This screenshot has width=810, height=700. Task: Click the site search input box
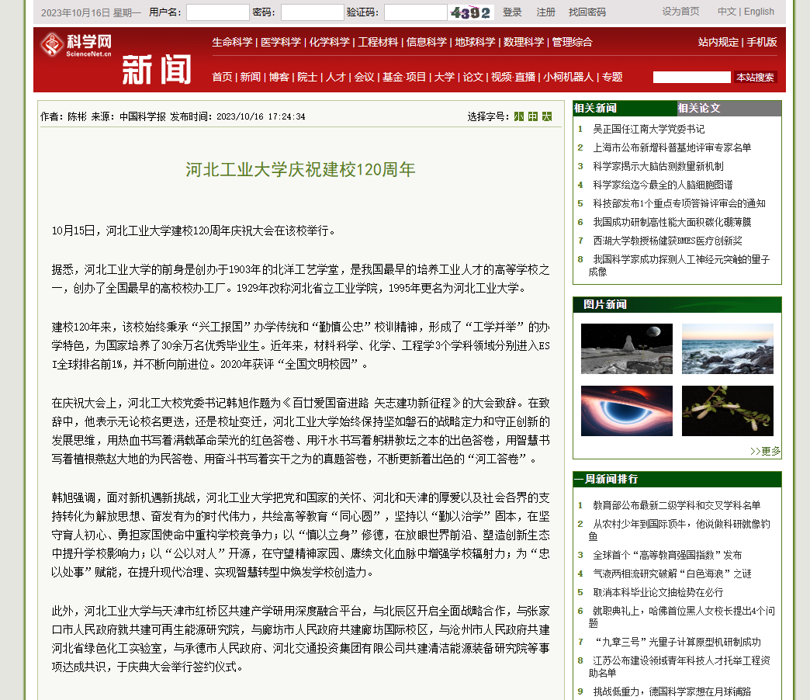click(x=692, y=78)
